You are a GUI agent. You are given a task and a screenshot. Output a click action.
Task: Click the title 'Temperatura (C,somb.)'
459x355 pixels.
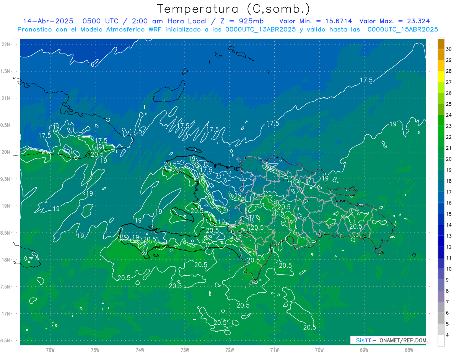(234, 9)
